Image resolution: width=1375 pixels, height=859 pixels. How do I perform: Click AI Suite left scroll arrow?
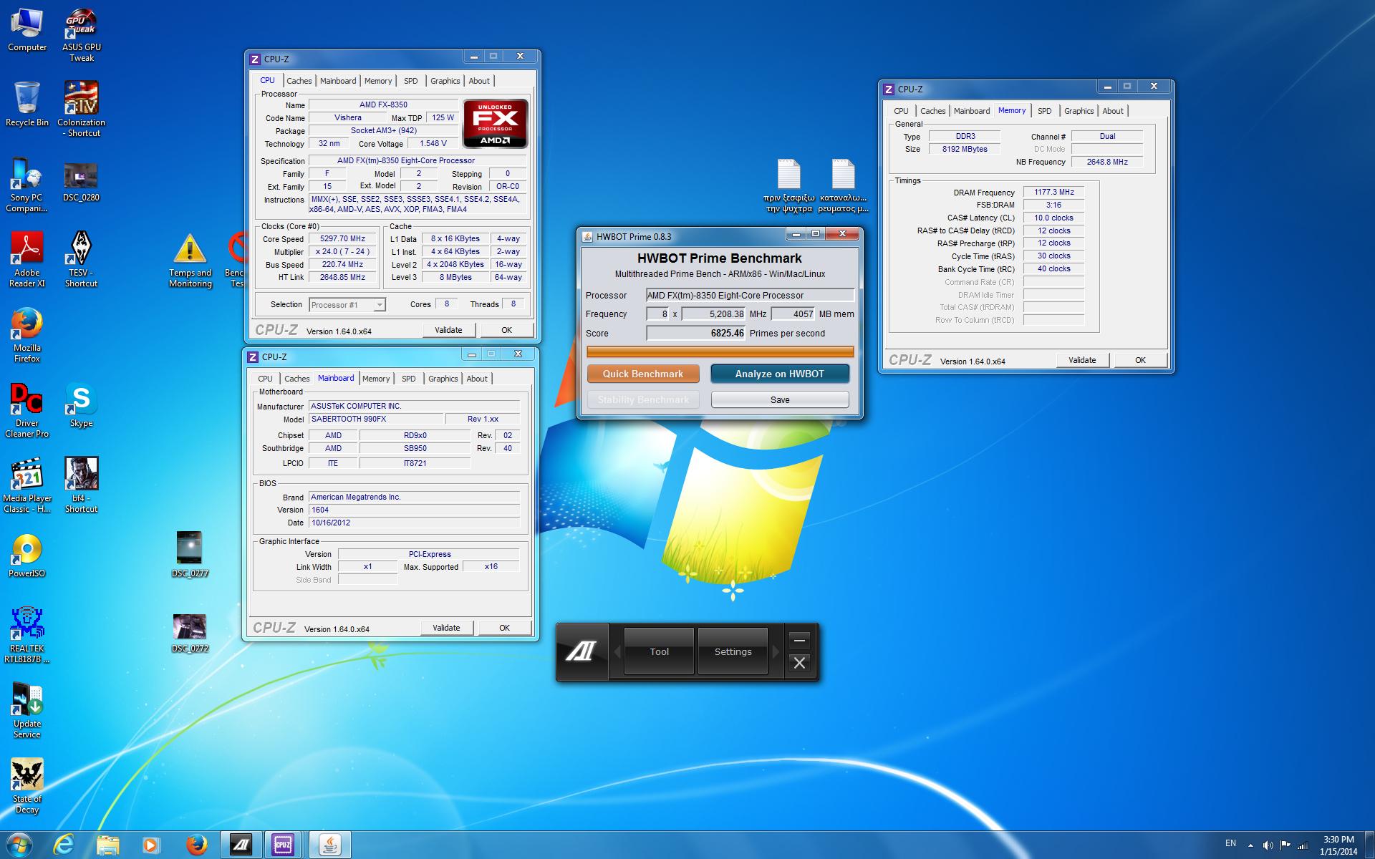617,651
